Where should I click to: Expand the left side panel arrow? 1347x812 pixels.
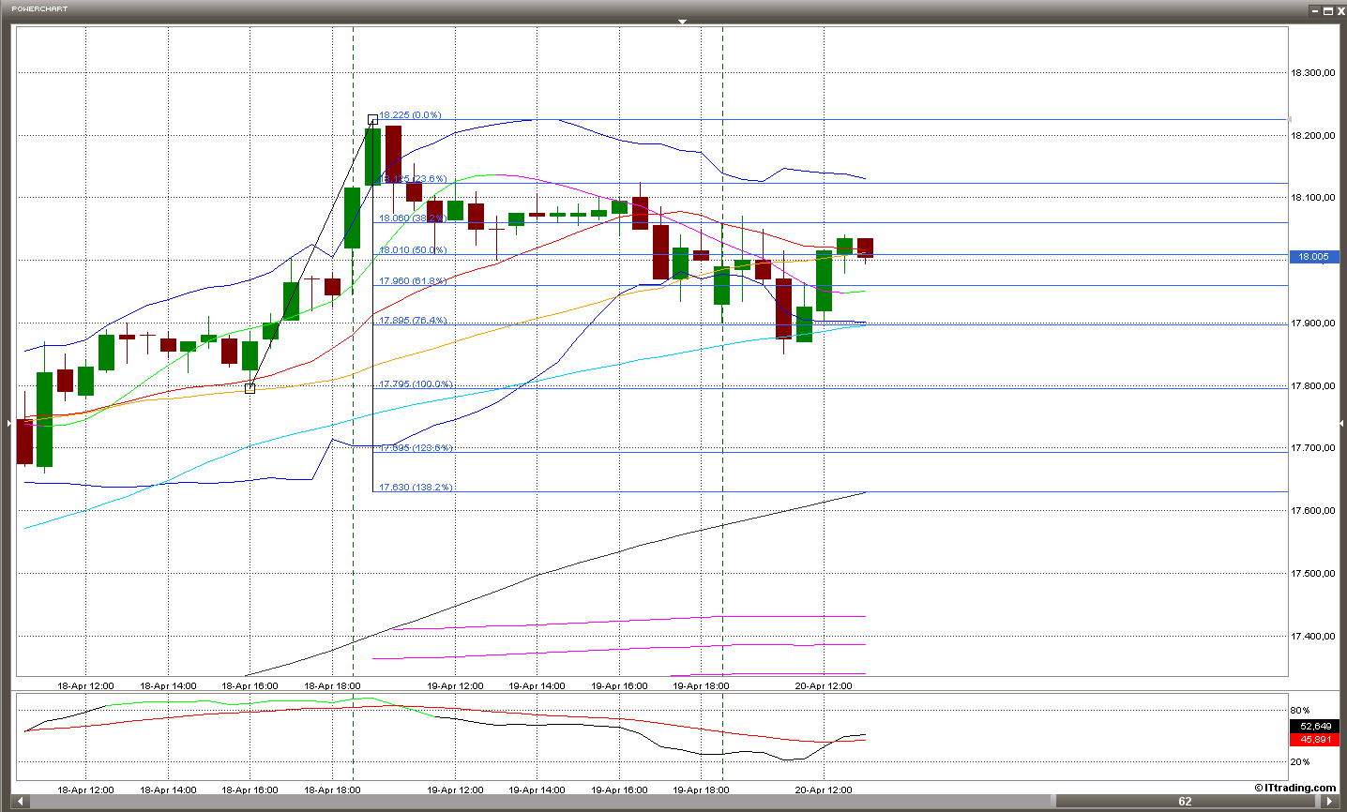pos(9,424)
